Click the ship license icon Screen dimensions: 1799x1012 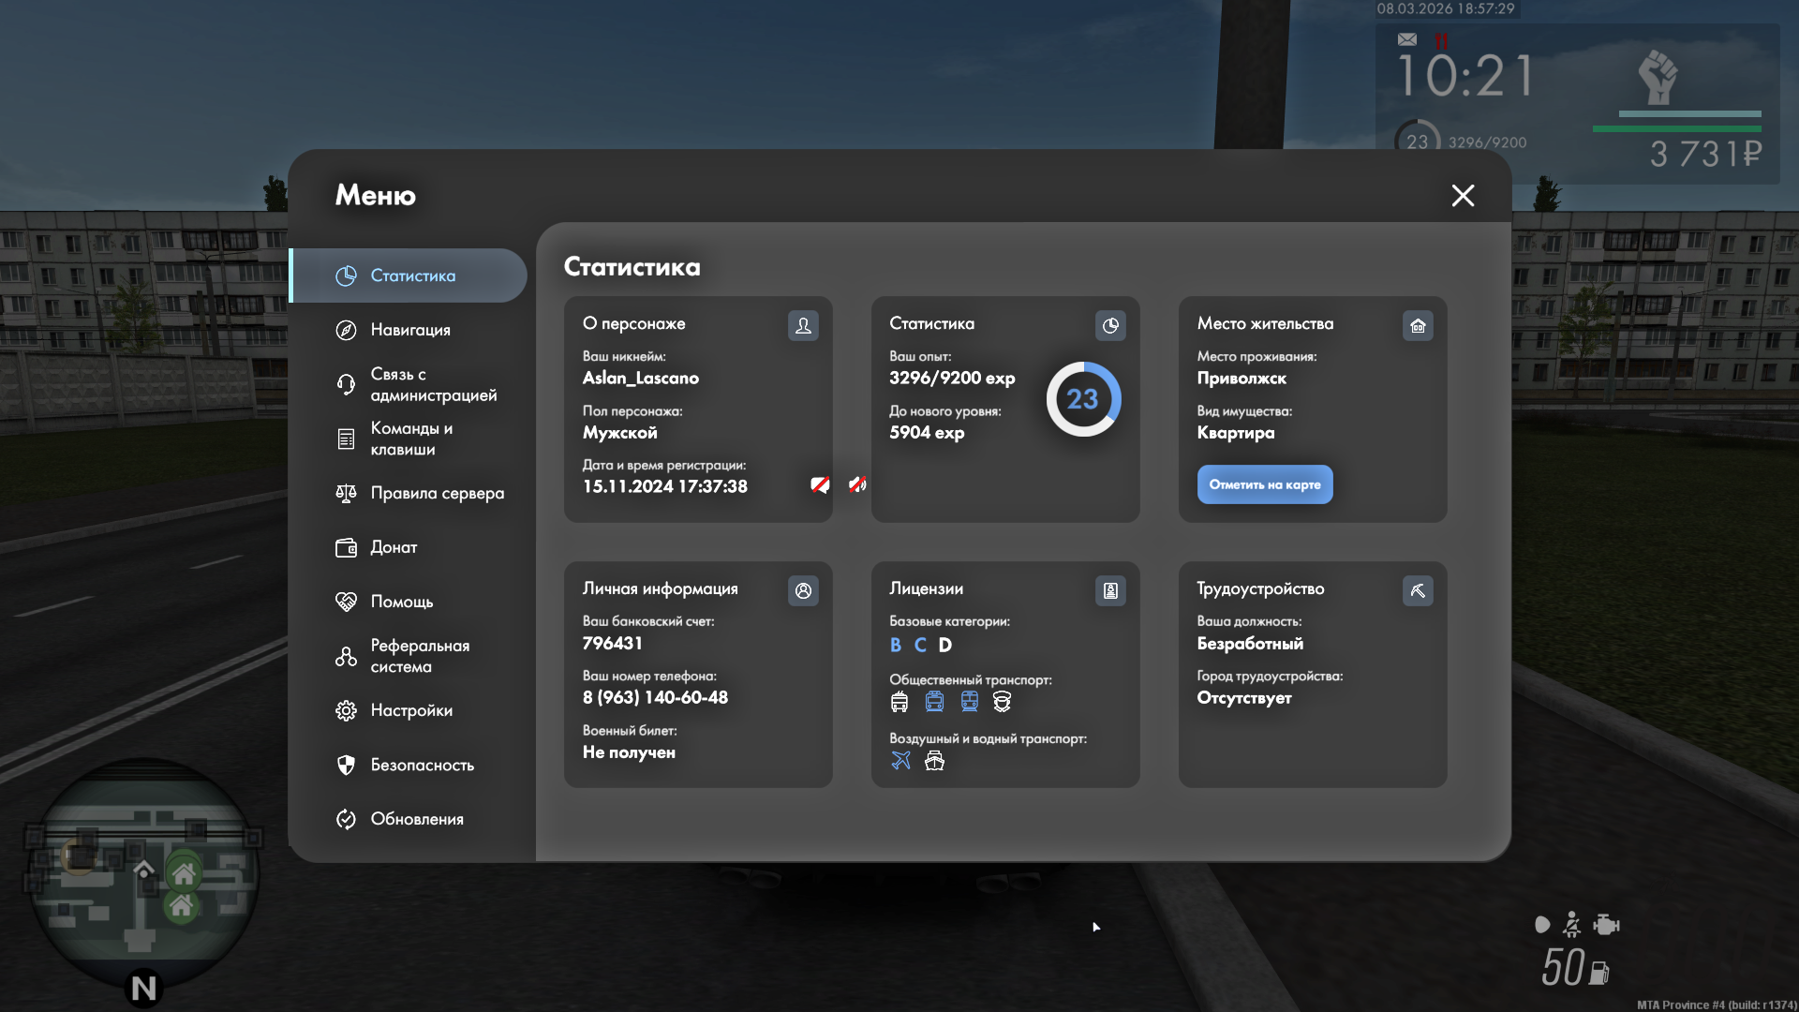click(x=934, y=760)
